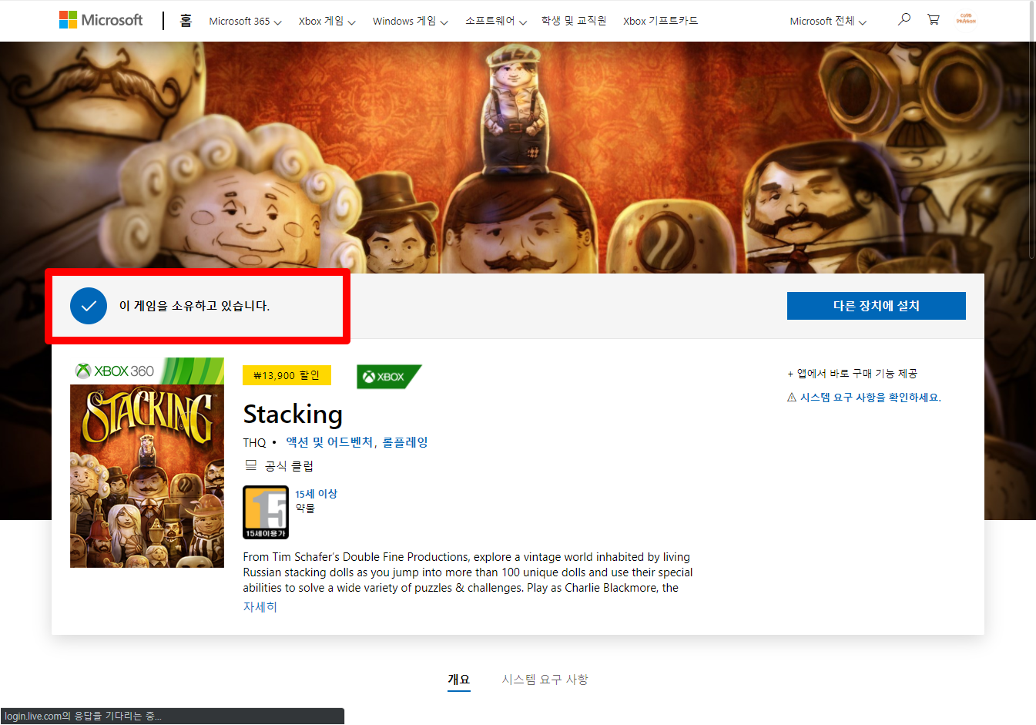The height and width of the screenshot is (725, 1036).
Task: Click the blue ownership checkmark icon
Action: click(x=89, y=306)
